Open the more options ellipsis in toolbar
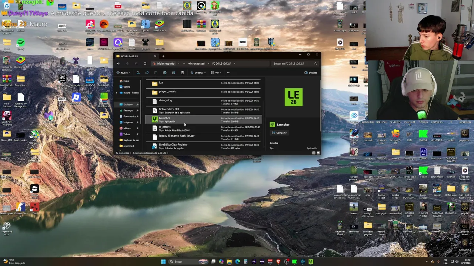The height and width of the screenshot is (266, 474). (x=228, y=73)
